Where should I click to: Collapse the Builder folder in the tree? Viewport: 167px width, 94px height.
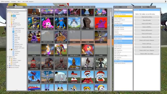tap(10, 27)
